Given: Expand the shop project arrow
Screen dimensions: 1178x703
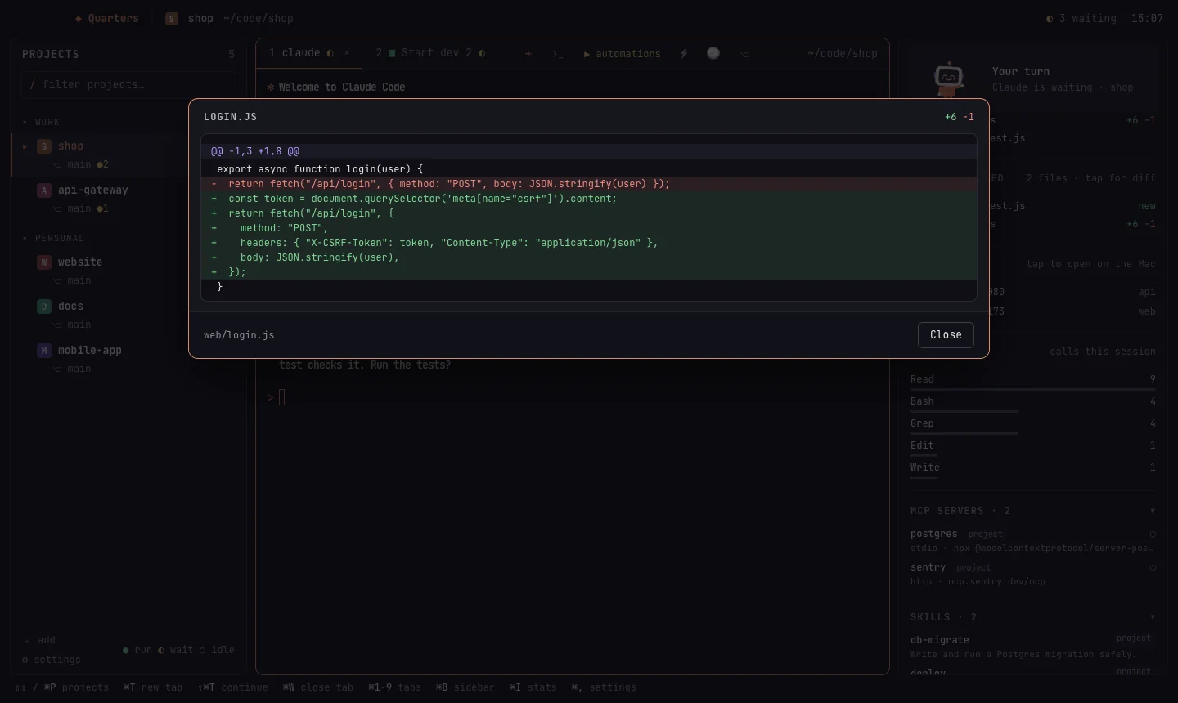Looking at the screenshot, I should point(25,146).
